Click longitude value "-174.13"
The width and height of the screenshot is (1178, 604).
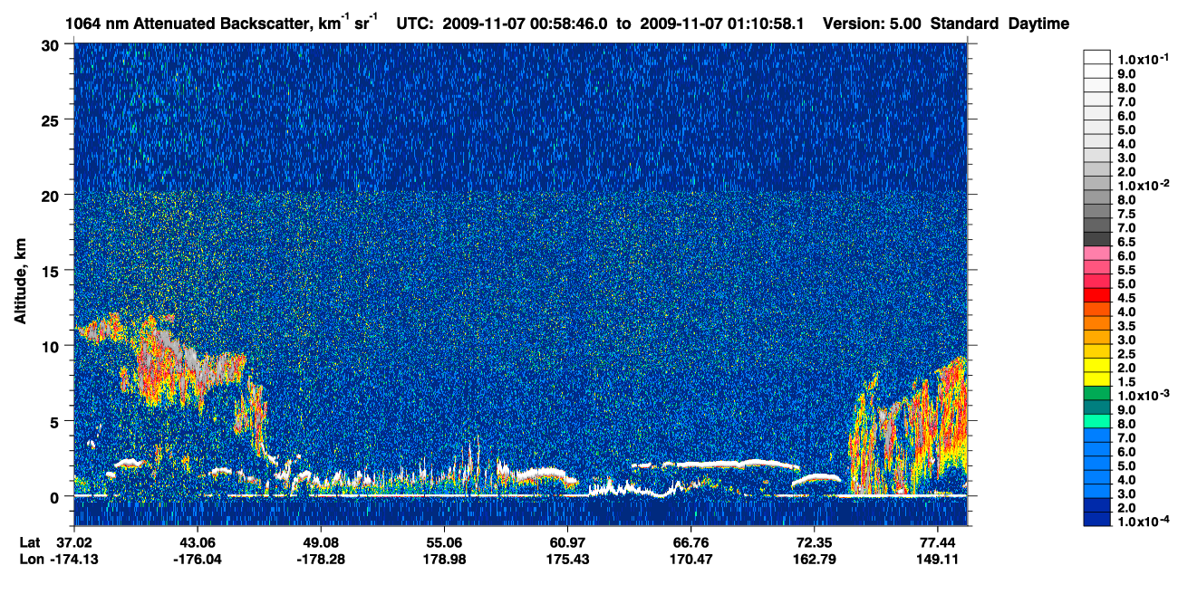pos(74,560)
